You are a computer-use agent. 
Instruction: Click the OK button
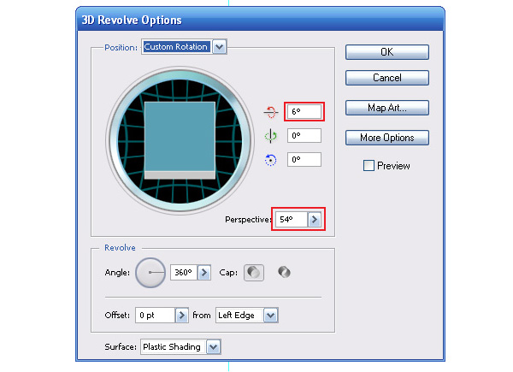[387, 52]
